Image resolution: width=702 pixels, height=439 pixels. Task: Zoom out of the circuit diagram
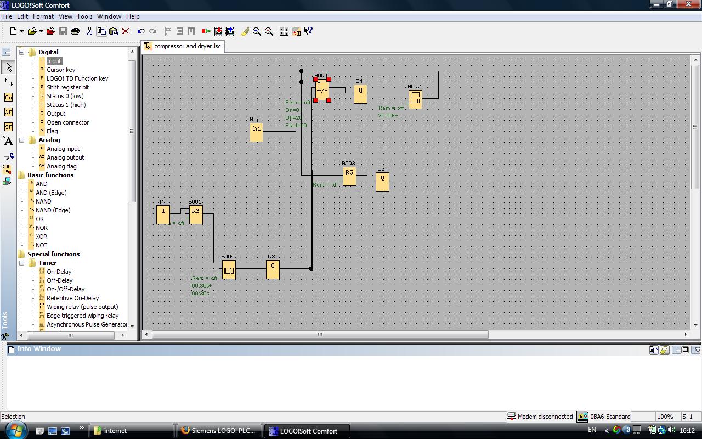(269, 31)
